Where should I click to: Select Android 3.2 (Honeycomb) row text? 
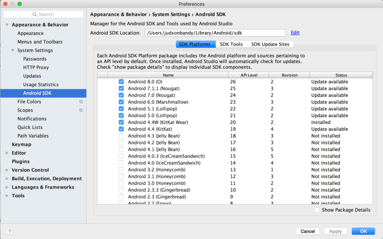tap(157, 170)
